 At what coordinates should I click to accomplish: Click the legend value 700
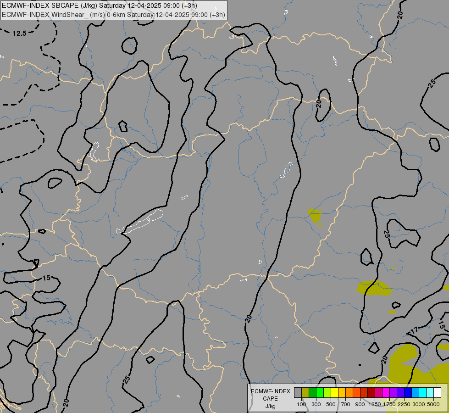click(346, 404)
